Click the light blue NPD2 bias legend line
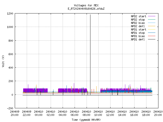163x122 pixels. (x=152, y=23)
